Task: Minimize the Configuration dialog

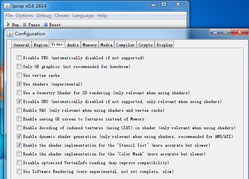Action: click(214, 32)
